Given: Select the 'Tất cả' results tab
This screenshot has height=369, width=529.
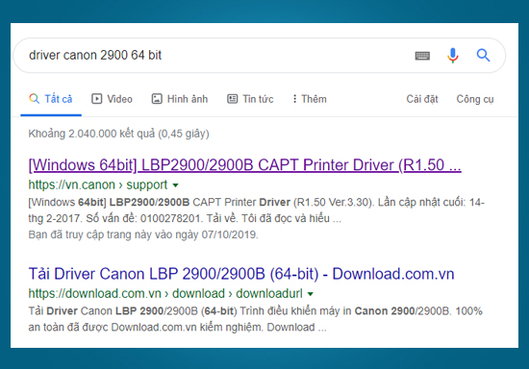Looking at the screenshot, I should point(51,99).
